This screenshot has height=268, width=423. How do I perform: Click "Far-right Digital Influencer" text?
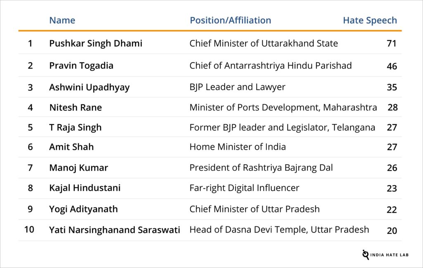point(244,188)
